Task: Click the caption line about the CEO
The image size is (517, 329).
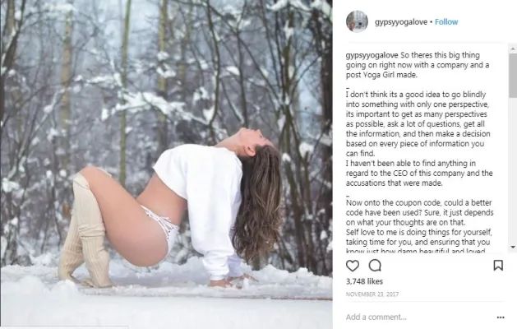Action: (x=419, y=173)
